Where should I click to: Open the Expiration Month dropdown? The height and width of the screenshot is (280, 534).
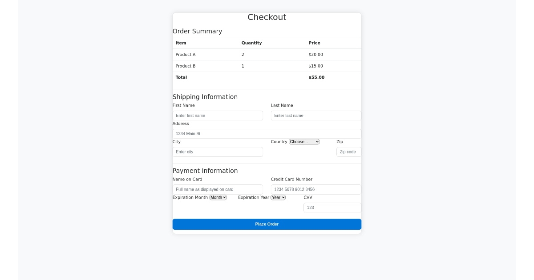tap(218, 197)
